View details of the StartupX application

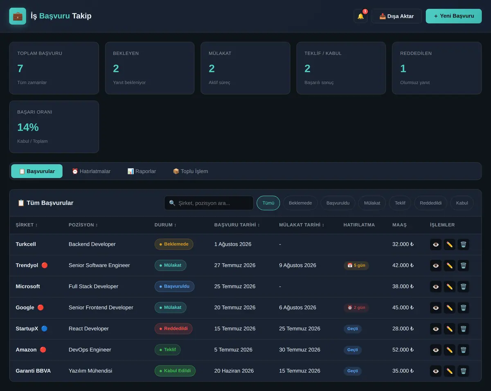pos(436,329)
